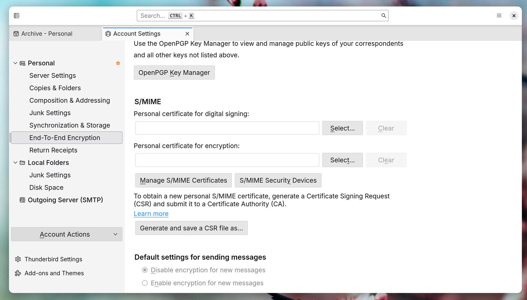527x300 pixels.
Task: Click the Add-ons puzzle piece icon
Action: 18,273
